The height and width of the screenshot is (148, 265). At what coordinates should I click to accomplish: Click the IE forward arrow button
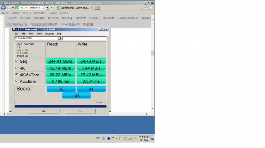pyautogui.click(x=9, y=8)
